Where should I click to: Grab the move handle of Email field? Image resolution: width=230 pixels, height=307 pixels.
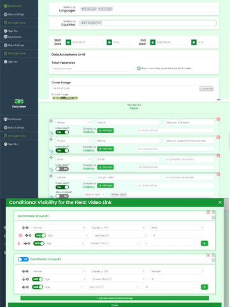click(x=51, y=157)
